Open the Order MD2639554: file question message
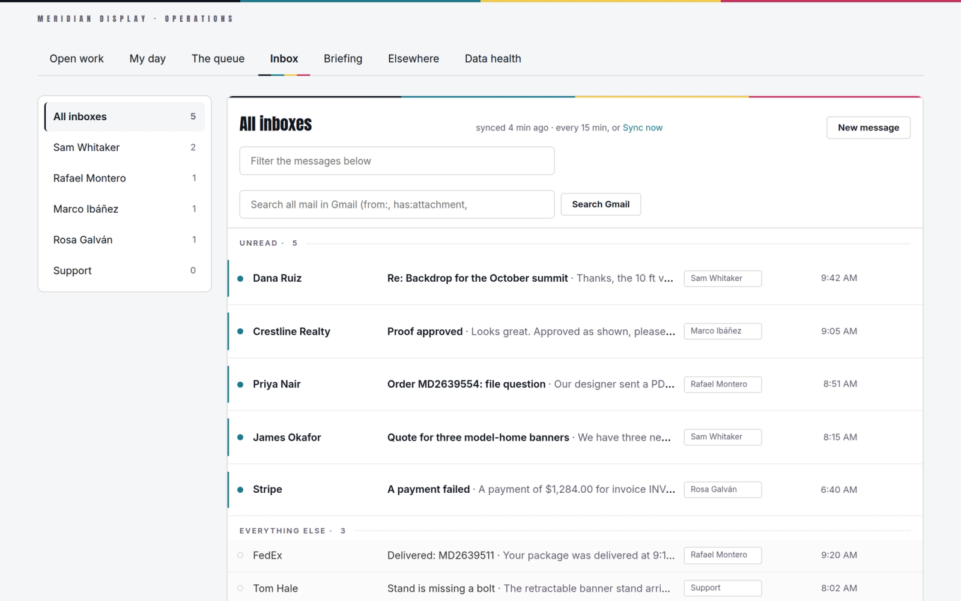Image resolution: width=961 pixels, height=601 pixels. pyautogui.click(x=466, y=384)
